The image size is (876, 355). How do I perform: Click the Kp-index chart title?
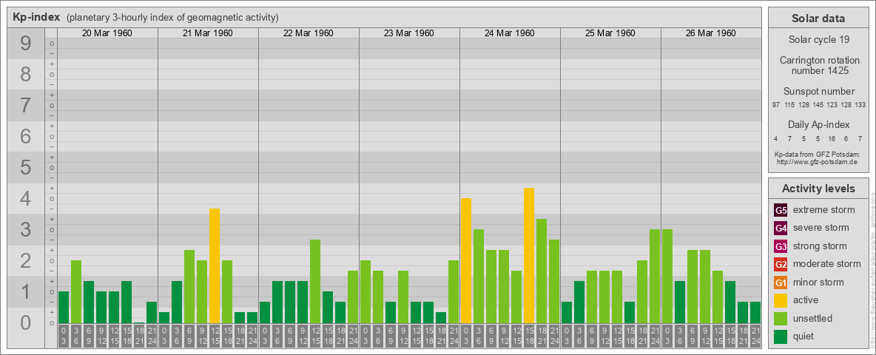click(36, 17)
